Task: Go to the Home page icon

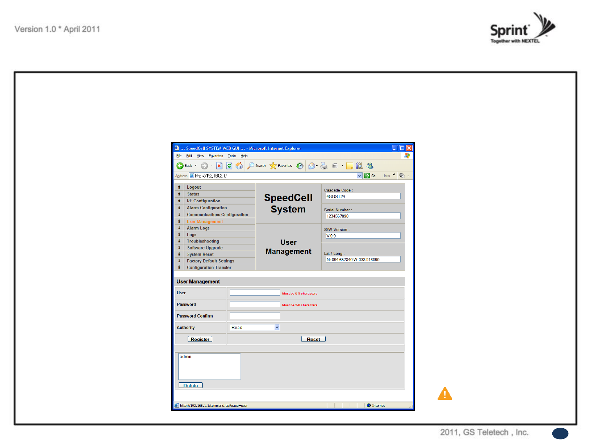Action: pos(239,166)
